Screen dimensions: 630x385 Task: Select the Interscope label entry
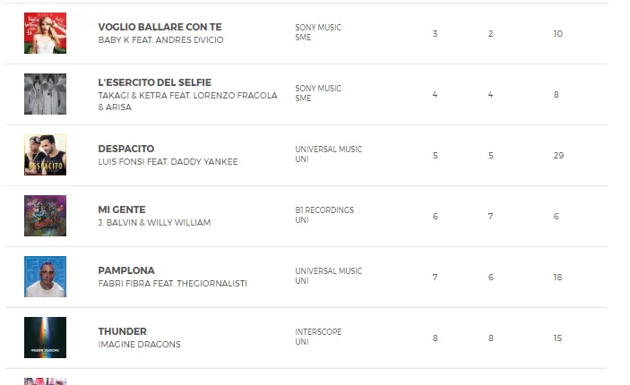318,332
